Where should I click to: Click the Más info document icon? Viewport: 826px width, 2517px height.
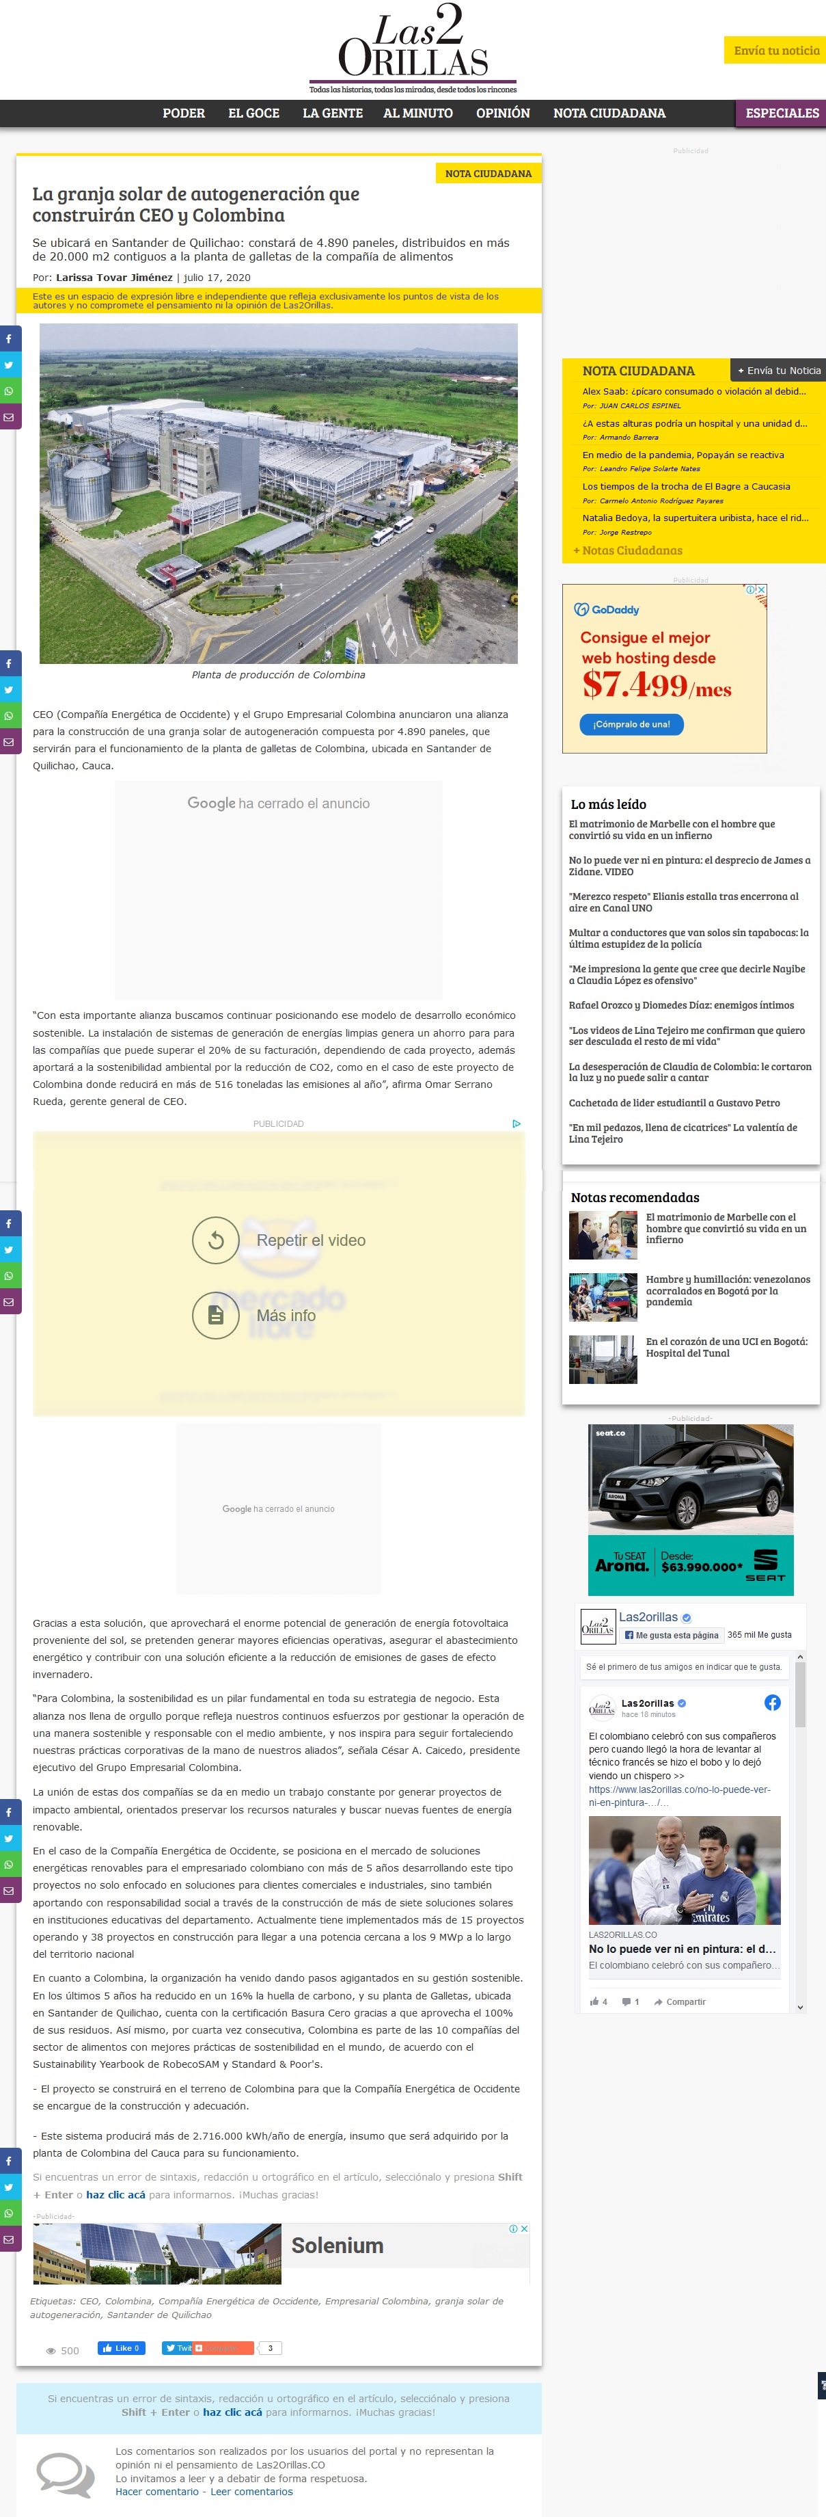(x=216, y=1315)
